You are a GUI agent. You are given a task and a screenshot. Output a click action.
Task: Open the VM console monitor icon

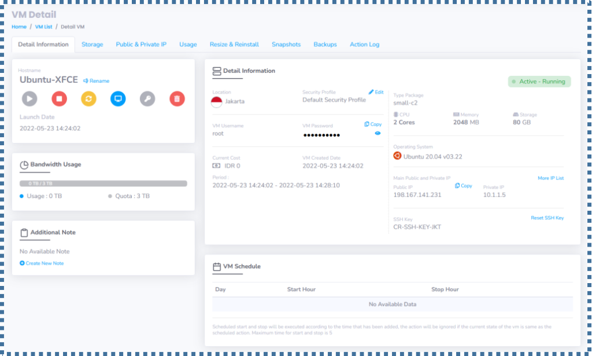pos(118,98)
